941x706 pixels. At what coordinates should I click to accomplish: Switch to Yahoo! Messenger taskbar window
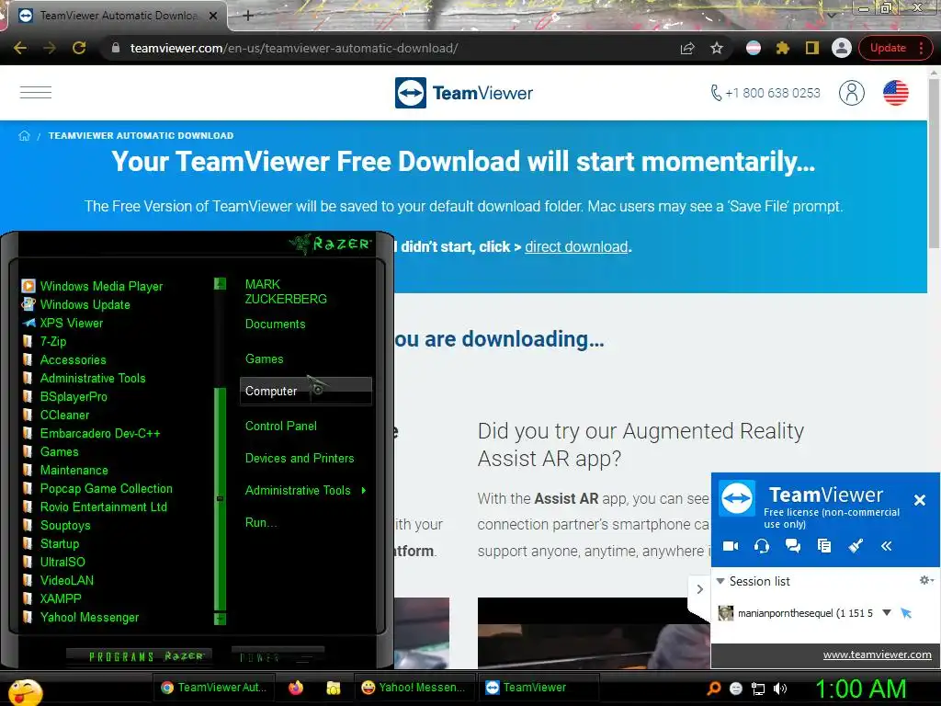414,688
